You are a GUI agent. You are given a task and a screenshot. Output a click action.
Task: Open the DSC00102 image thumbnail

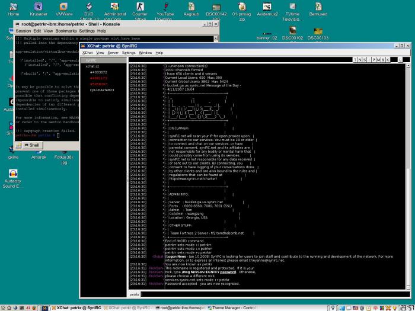click(x=292, y=33)
